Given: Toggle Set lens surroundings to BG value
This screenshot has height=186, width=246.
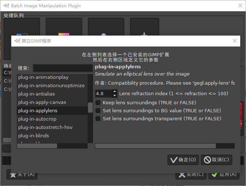Looking at the screenshot, I should tap(98, 110).
